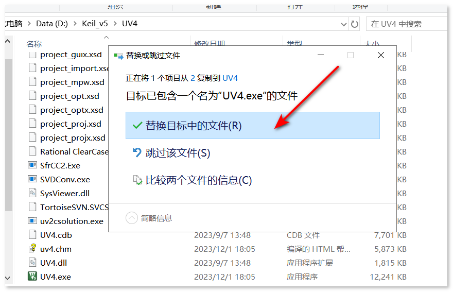The image size is (453, 292).
Task: Click the UV4.dll file name
Action: tap(54, 263)
